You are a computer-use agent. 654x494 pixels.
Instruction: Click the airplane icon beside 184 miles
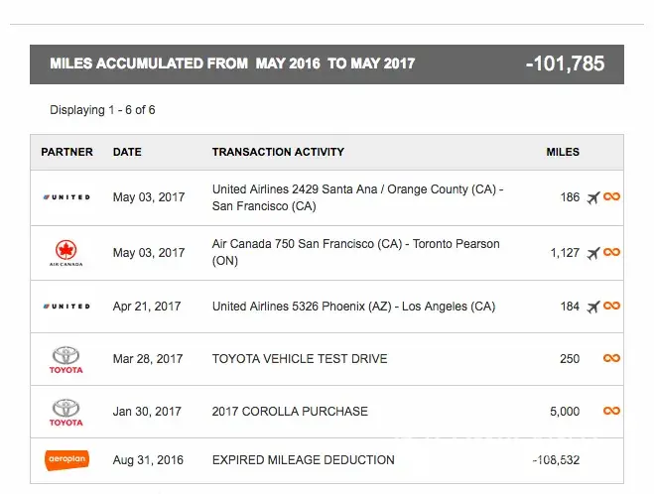coord(593,307)
